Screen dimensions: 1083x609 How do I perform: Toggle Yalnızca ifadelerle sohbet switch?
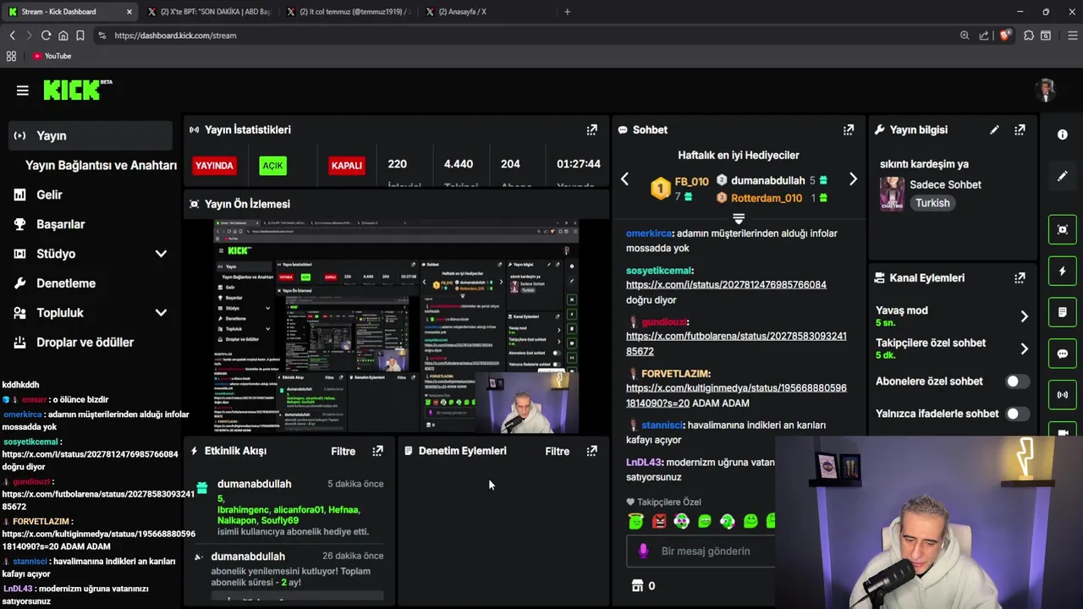pyautogui.click(x=1017, y=414)
